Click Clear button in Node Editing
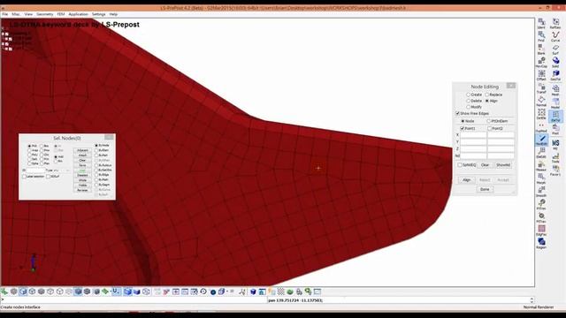This screenshot has height=318, width=566. coord(485,165)
